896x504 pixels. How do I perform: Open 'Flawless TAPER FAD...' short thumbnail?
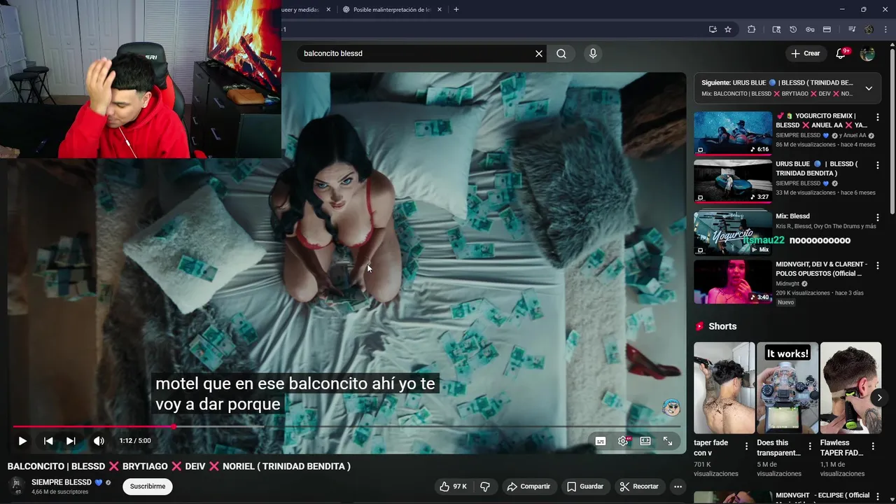point(850,388)
